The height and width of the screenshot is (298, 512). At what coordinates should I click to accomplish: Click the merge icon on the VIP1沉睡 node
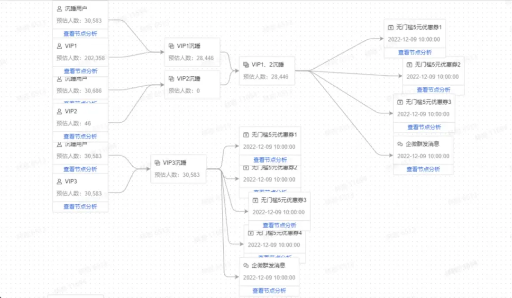click(171, 46)
